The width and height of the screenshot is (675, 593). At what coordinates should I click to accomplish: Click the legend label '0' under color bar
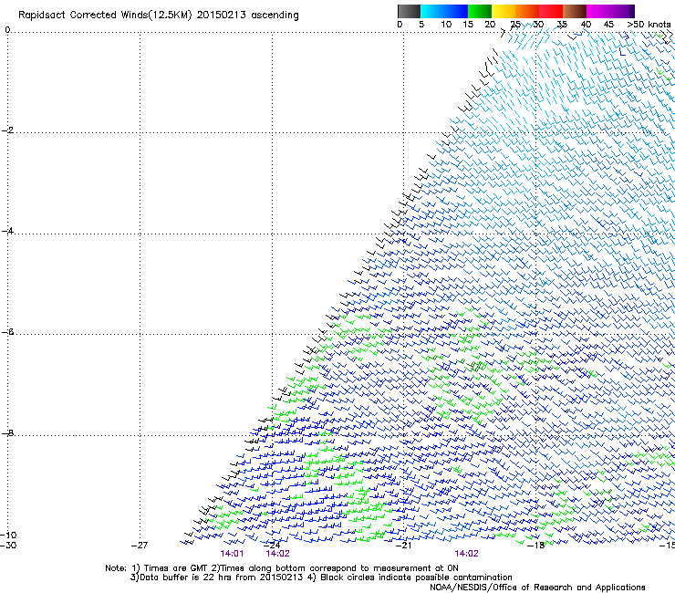click(x=400, y=25)
